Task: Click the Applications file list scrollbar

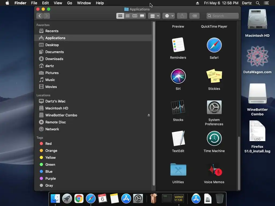Action: coord(239,163)
